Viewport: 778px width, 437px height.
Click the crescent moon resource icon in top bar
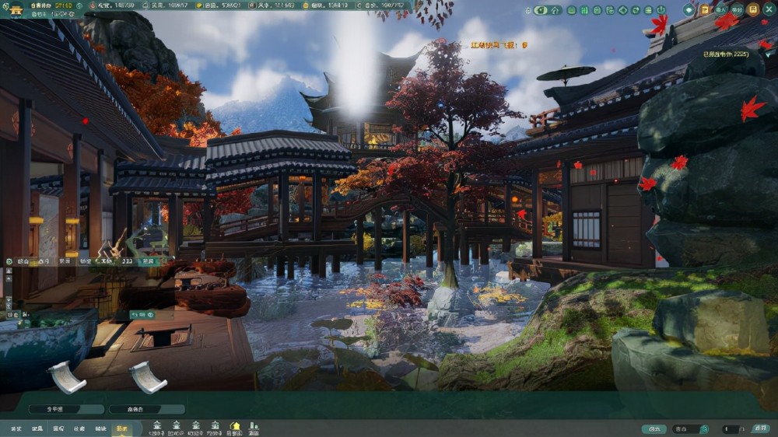(359, 5)
